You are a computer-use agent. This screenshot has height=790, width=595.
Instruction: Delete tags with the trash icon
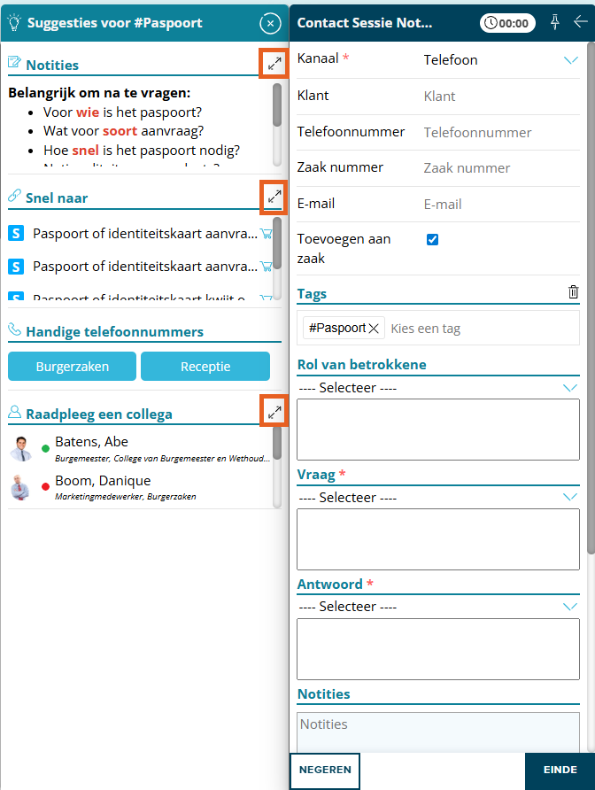[x=573, y=292]
